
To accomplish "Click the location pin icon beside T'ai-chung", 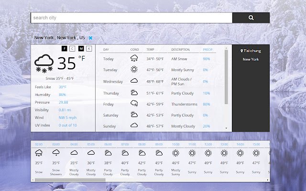I will (241, 51).
